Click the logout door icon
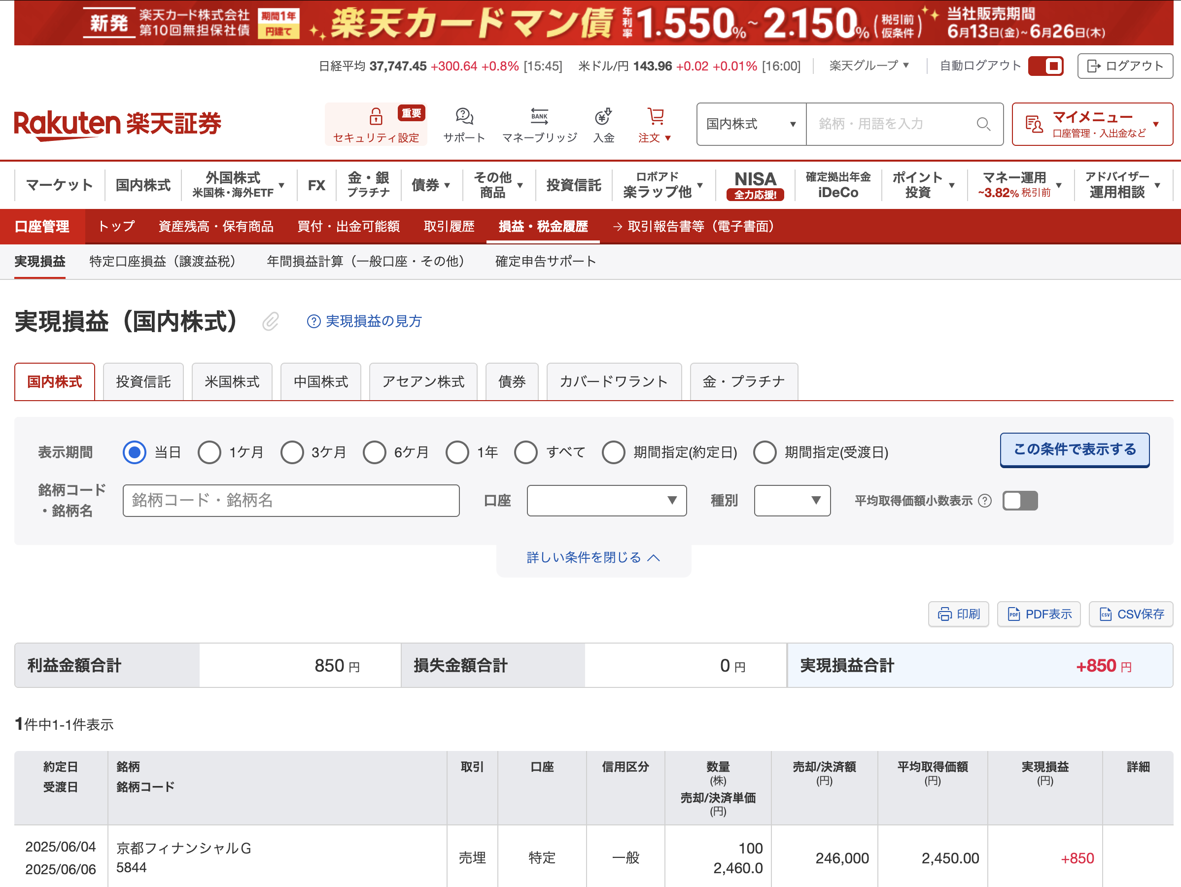 click(x=1093, y=66)
